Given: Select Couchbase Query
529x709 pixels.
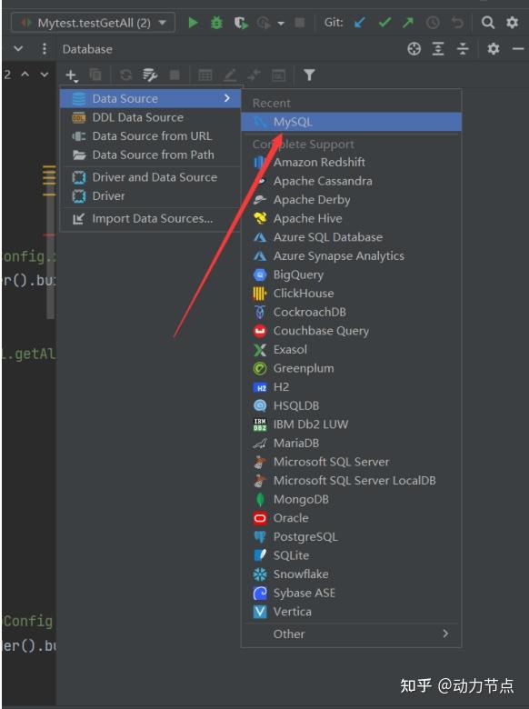Looking at the screenshot, I should (x=352, y=331).
